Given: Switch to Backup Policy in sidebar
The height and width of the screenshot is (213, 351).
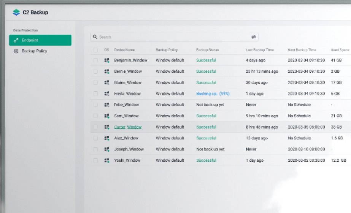Looking at the screenshot, I should (34, 51).
